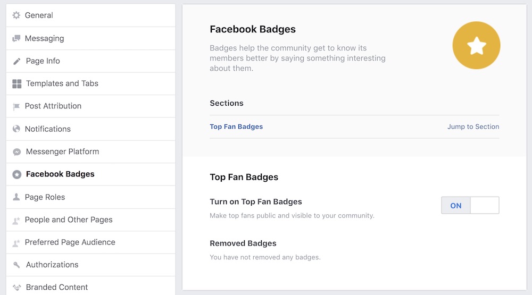Open the Branded Content settings
The image size is (532, 295).
[x=90, y=286]
